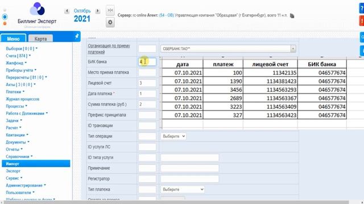Open Журнал процессов menu item
This screenshot has height=204, width=364.
click(23, 99)
